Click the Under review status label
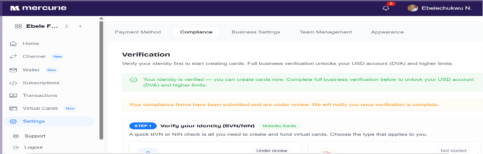Viewport: 483px width, 154px height. click(272, 151)
